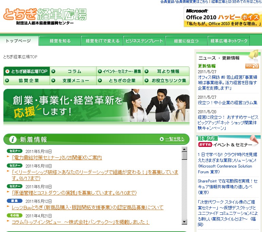Click the arrow icon beside とちぎの企業
Image resolution: width=262 pixels, height=232 pixels.
point(100,81)
